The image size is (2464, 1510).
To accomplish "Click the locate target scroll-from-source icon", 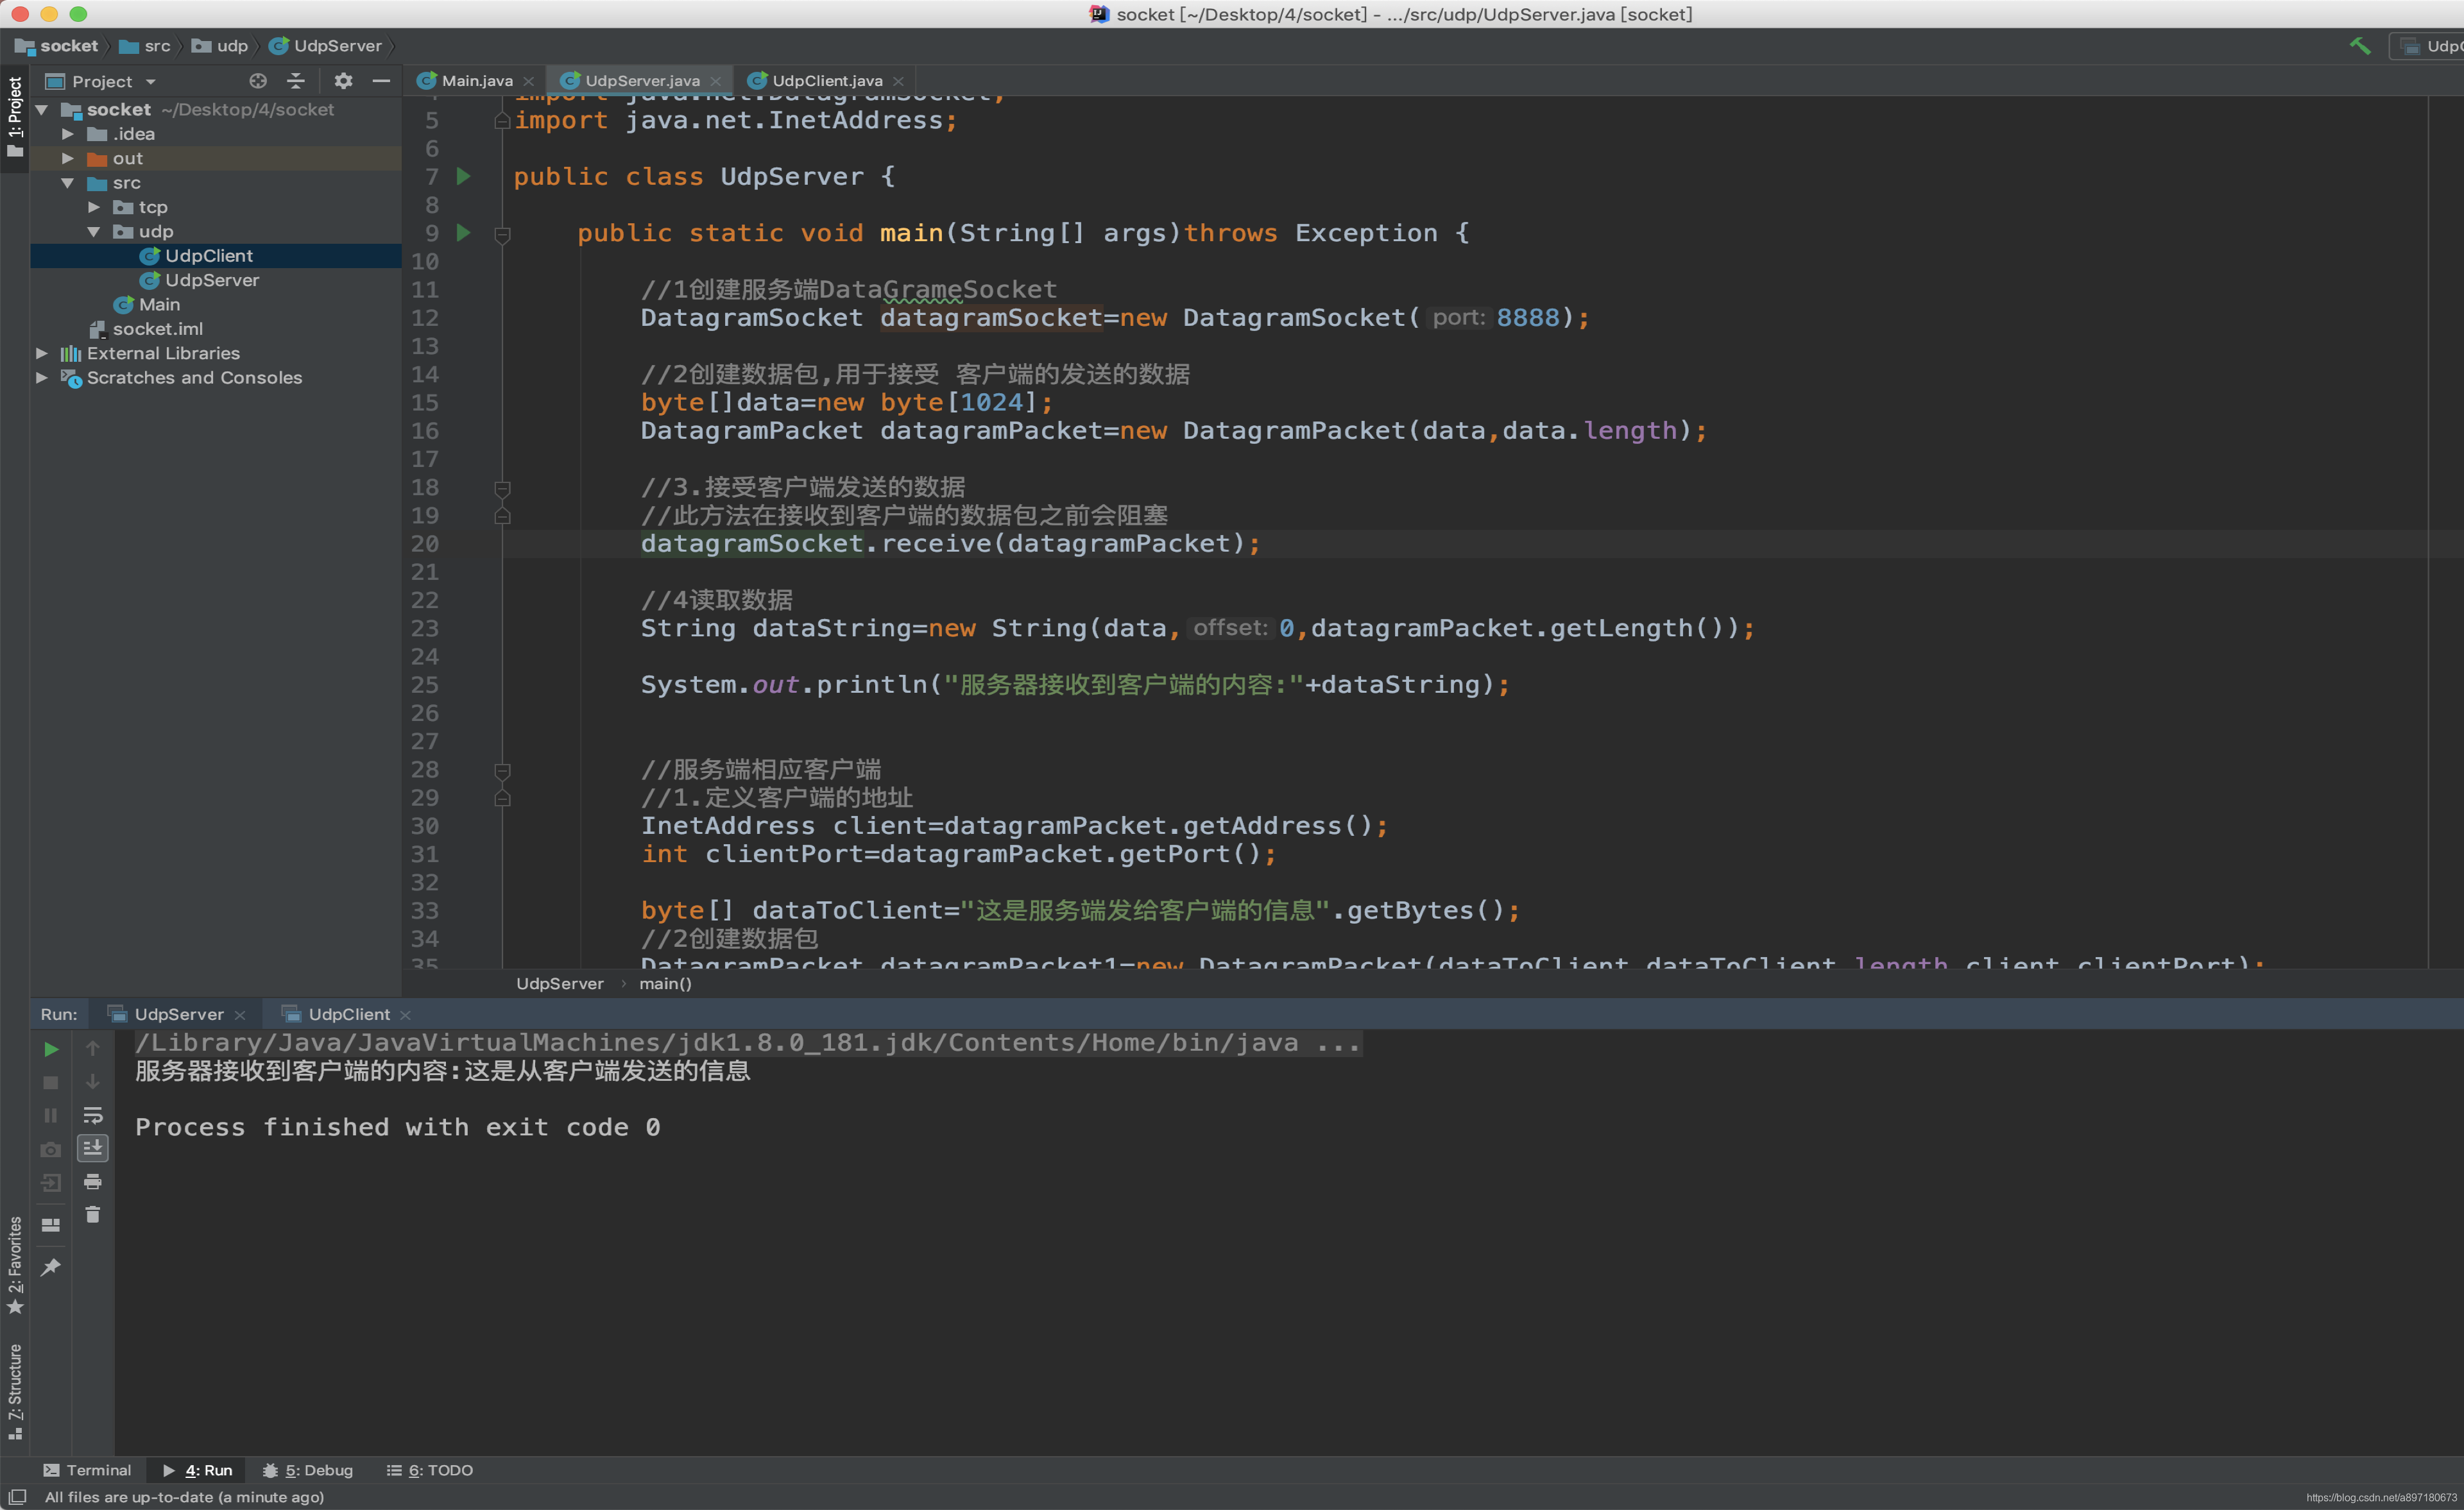I will 258,81.
